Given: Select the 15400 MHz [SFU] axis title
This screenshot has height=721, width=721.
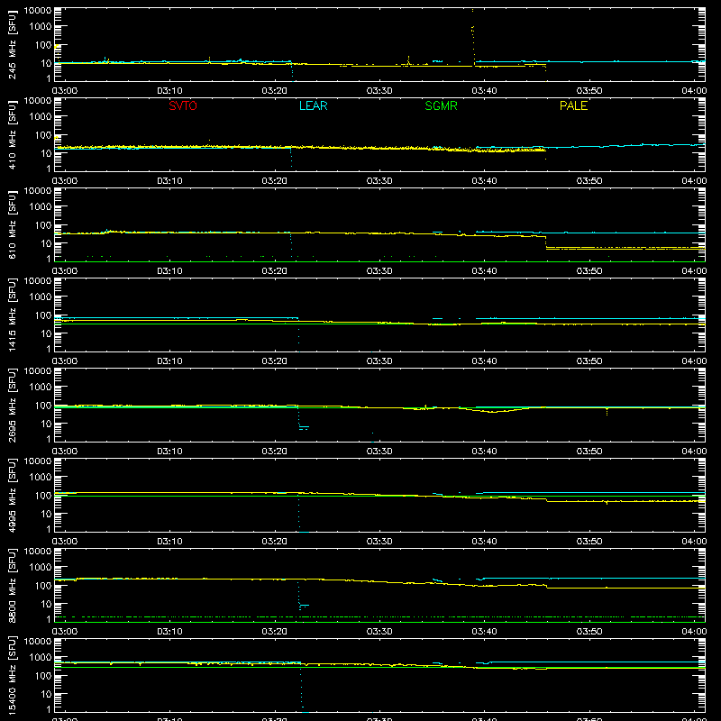Looking at the screenshot, I should (x=12, y=675).
